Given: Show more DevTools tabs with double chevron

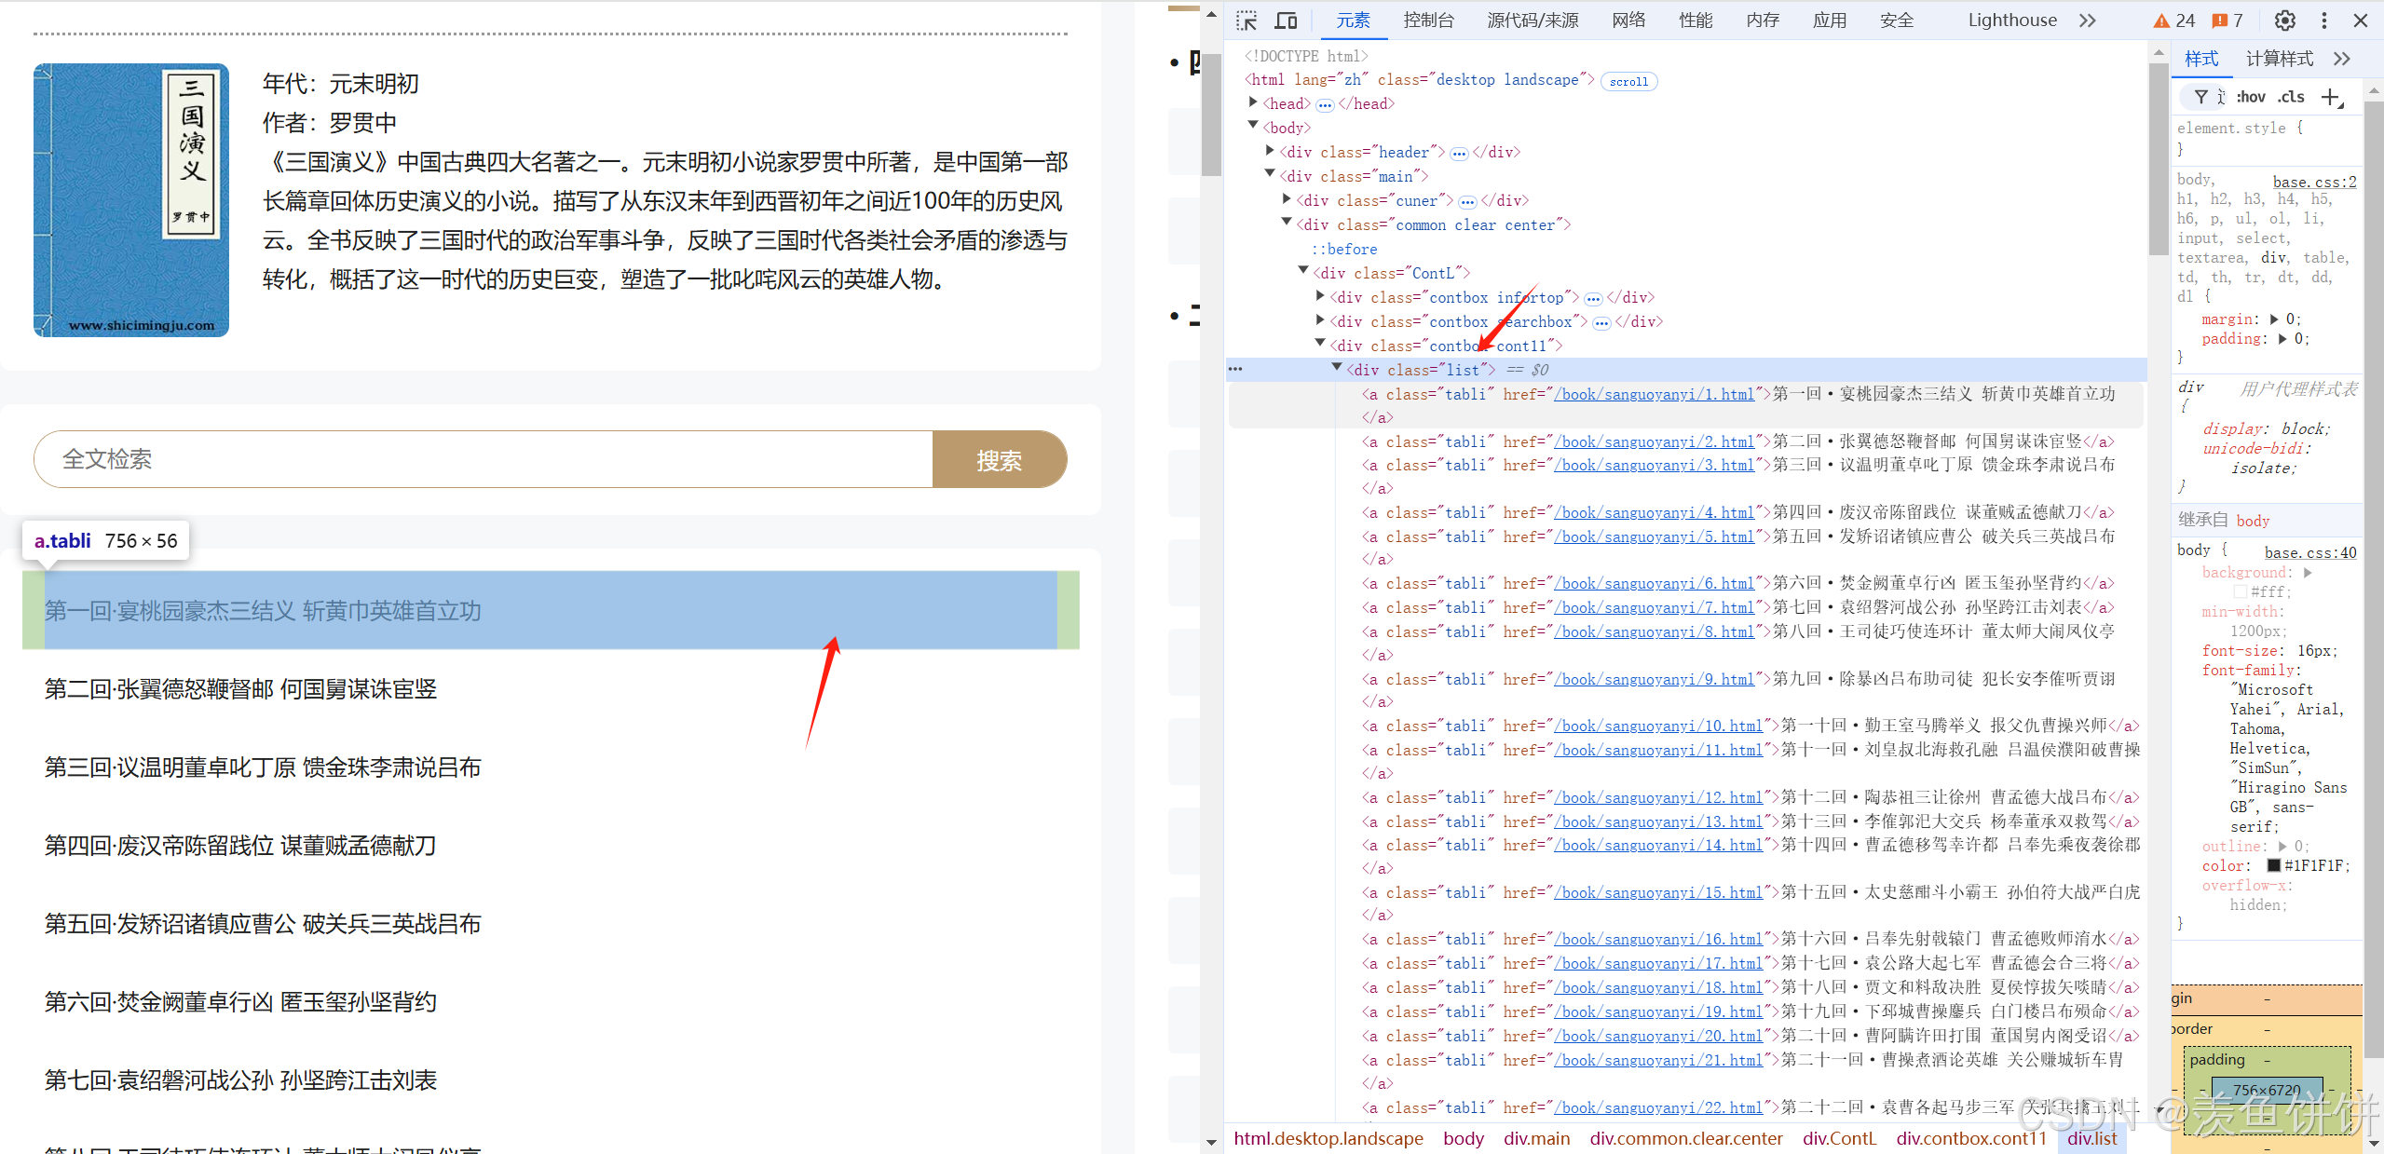Looking at the screenshot, I should [x=2087, y=20].
